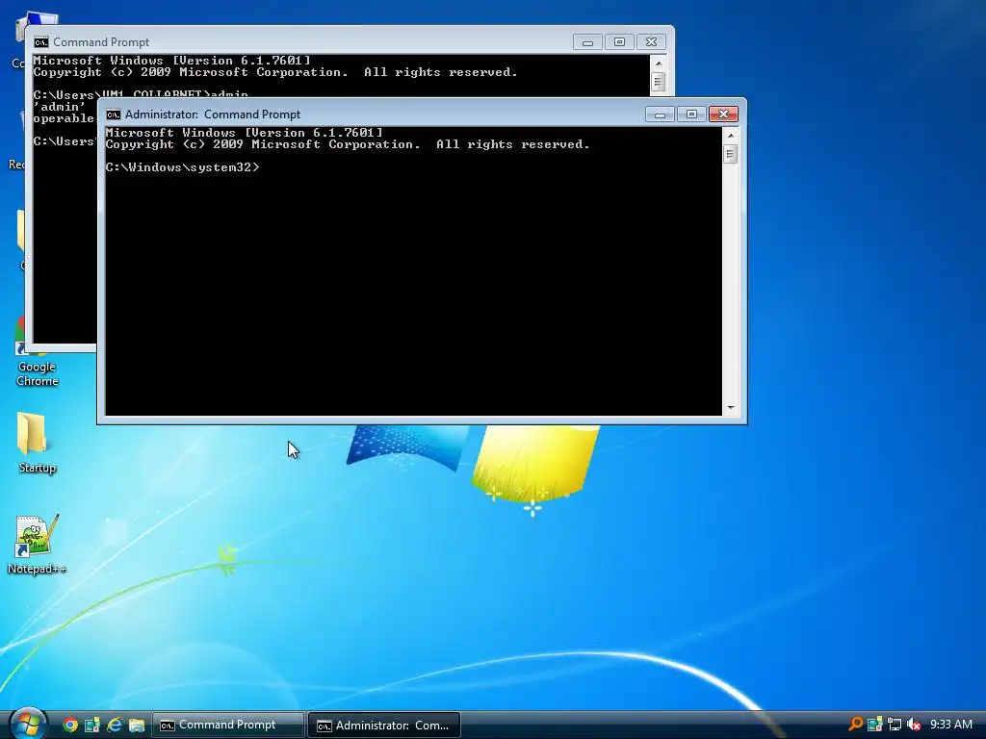Click the Administrator: Command Prompt title bar text
Viewport: 986px width, 739px height.
point(213,115)
